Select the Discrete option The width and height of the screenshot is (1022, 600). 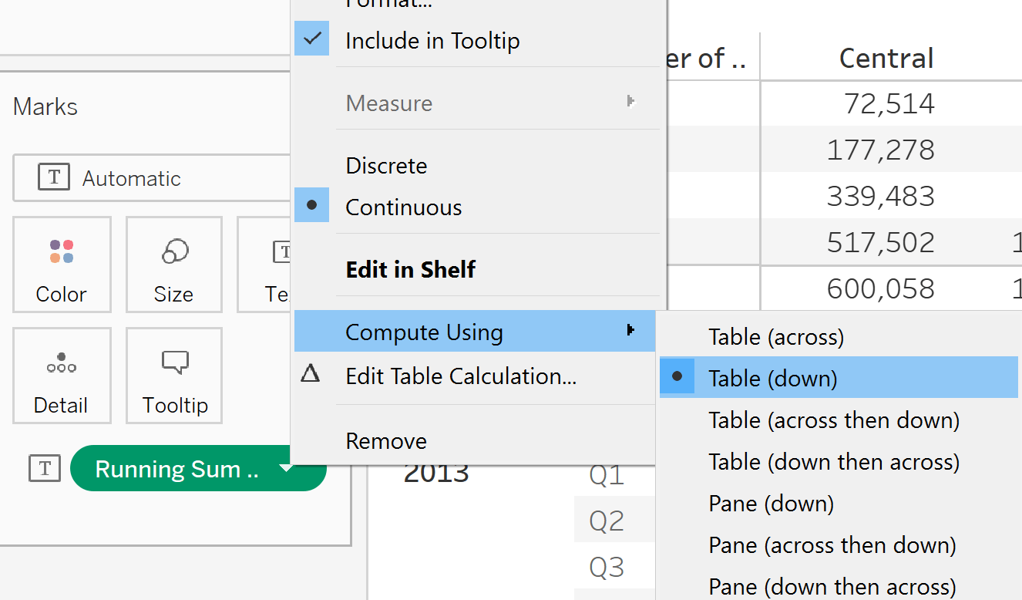pyautogui.click(x=386, y=165)
